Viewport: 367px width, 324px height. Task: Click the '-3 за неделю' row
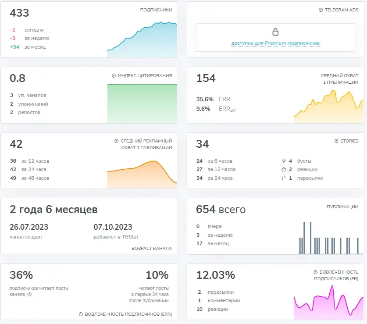tap(29, 38)
